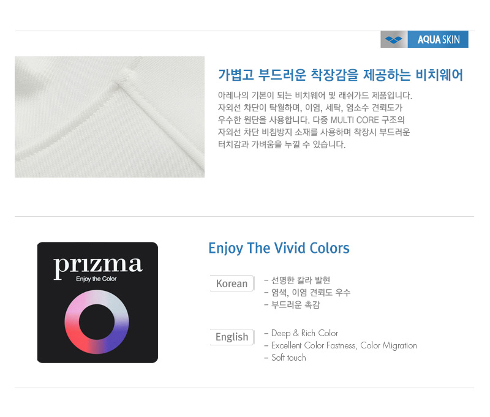Image resolution: width=490 pixels, height=417 pixels.
Task: Click the blue Korean beachwear headline
Action: click(341, 75)
